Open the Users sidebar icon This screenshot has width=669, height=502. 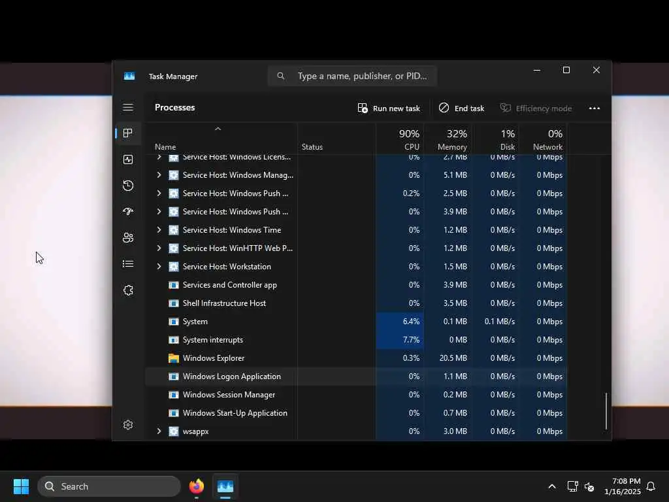click(x=128, y=238)
